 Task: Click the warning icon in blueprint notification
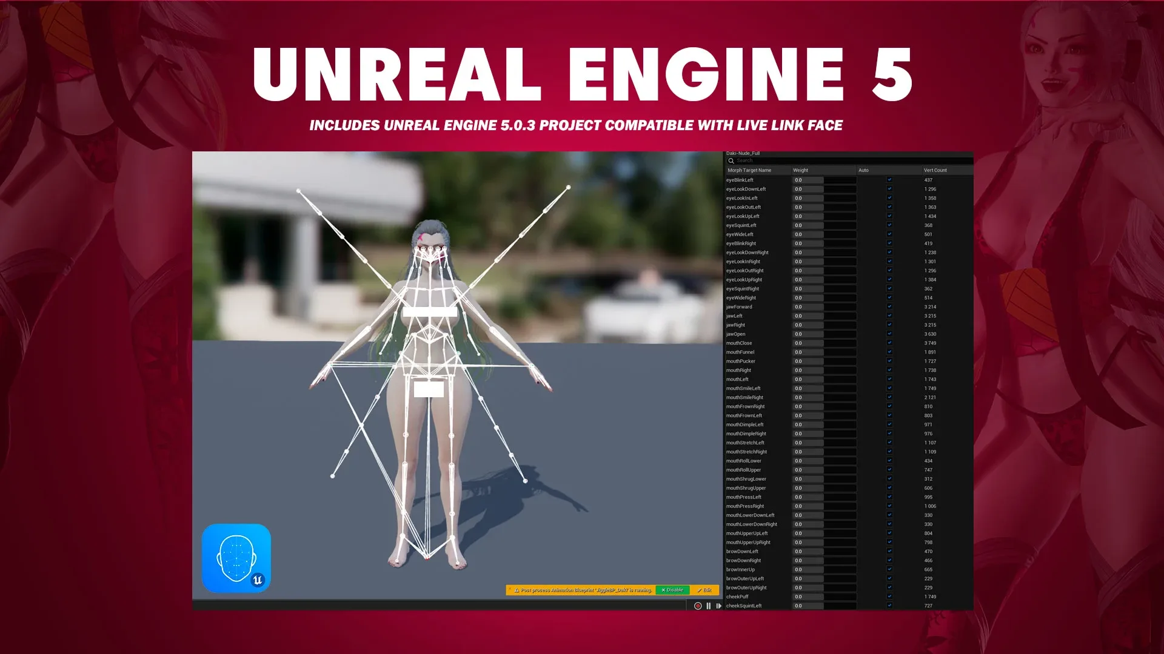click(x=517, y=590)
